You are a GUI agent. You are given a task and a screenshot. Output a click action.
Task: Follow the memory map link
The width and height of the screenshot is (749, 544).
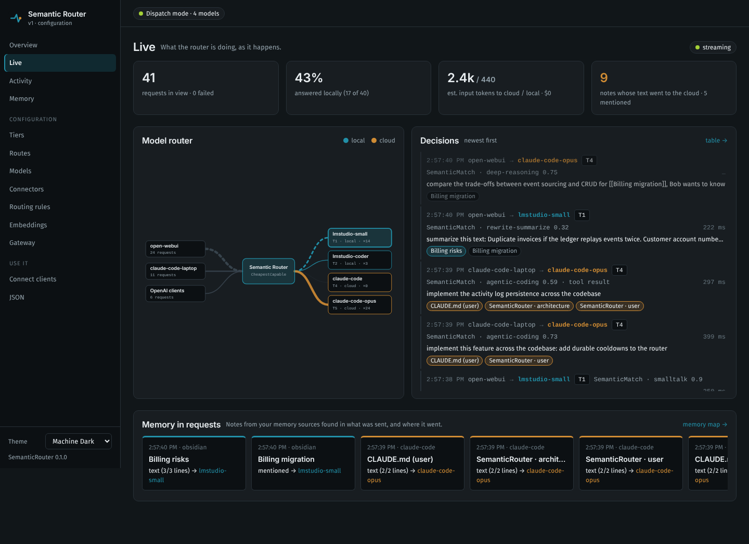(705, 424)
